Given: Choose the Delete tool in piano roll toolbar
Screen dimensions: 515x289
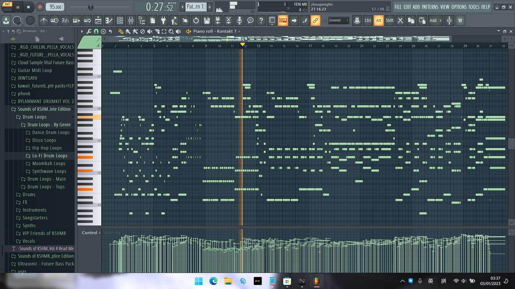Looking at the screenshot, I should tap(142, 32).
